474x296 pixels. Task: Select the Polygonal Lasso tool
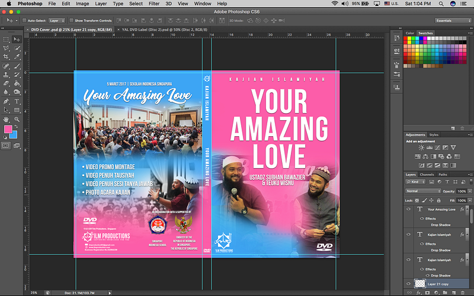point(6,49)
